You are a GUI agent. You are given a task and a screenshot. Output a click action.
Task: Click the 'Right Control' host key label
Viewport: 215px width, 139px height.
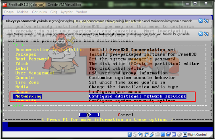[x=197, y=135]
